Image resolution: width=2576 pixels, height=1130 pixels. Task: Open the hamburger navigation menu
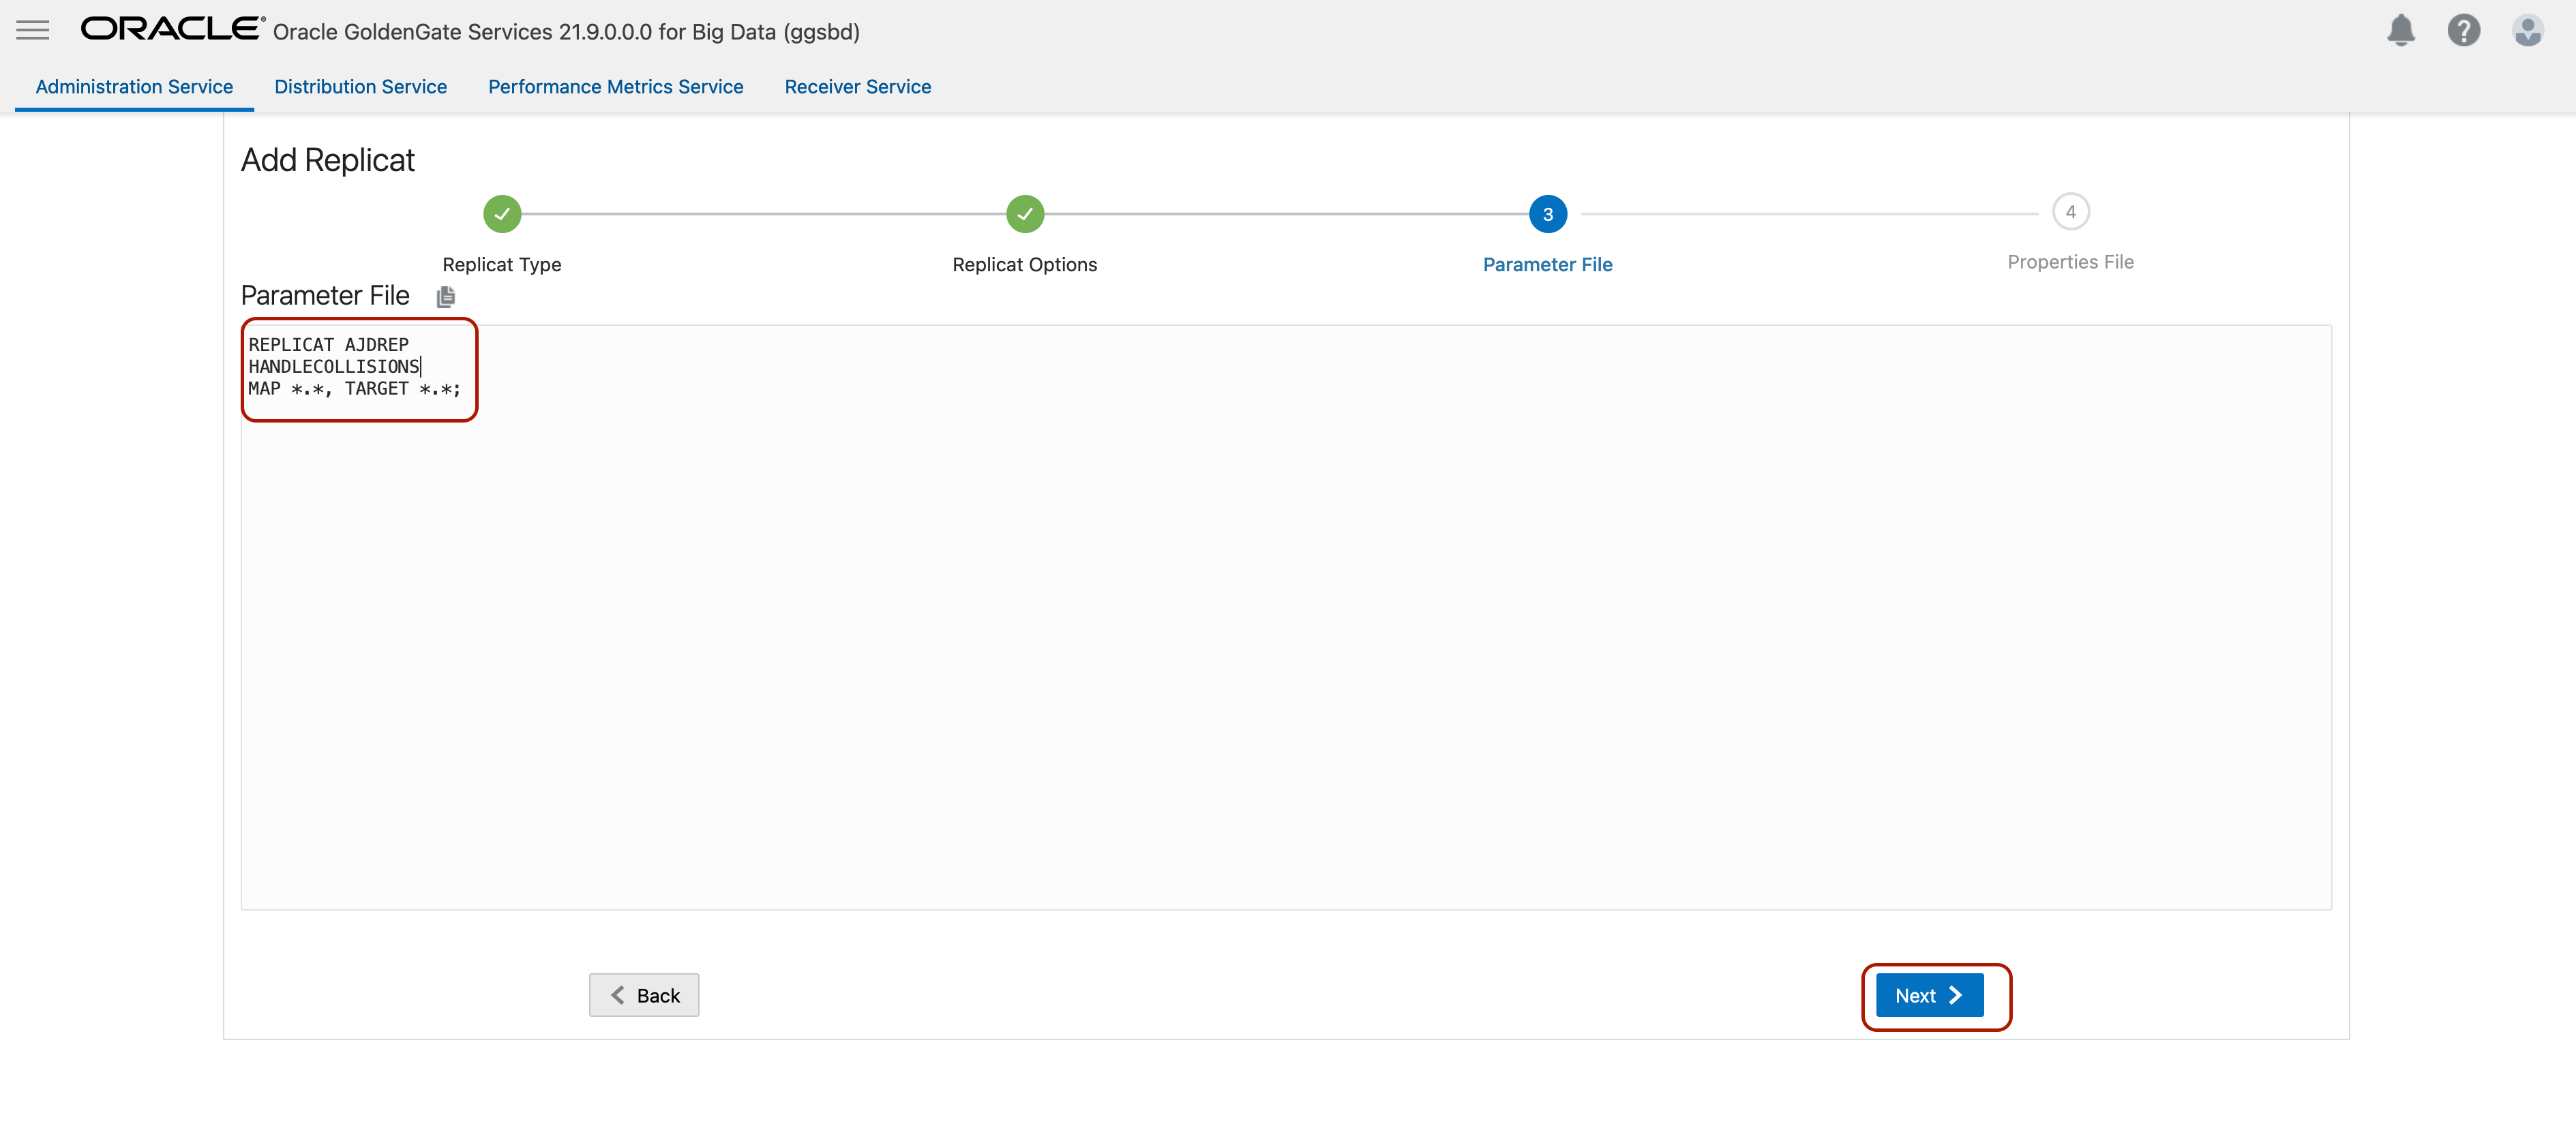tap(32, 30)
